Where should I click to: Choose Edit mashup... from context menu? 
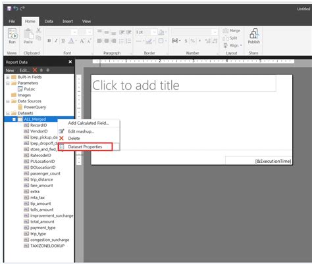81,131
